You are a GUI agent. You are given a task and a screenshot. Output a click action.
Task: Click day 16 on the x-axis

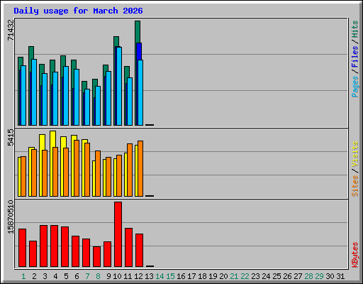[x=181, y=276]
